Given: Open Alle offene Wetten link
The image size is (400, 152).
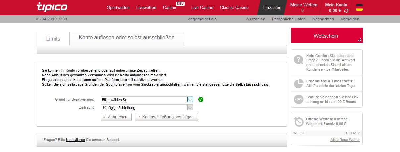Looking at the screenshot, I should 345,140.
